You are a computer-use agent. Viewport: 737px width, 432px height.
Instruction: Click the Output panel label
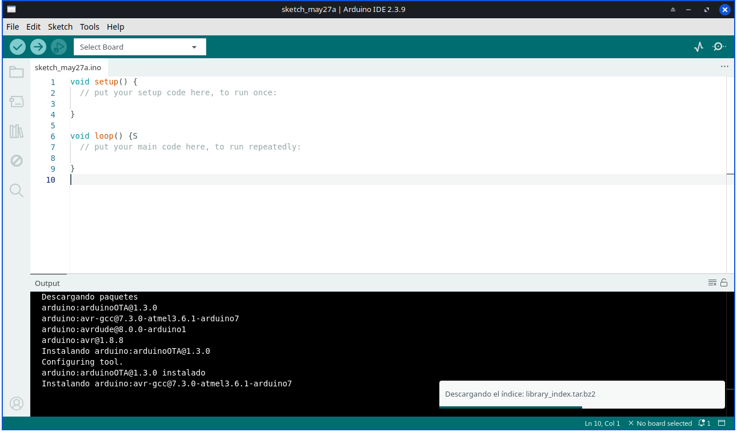(47, 283)
